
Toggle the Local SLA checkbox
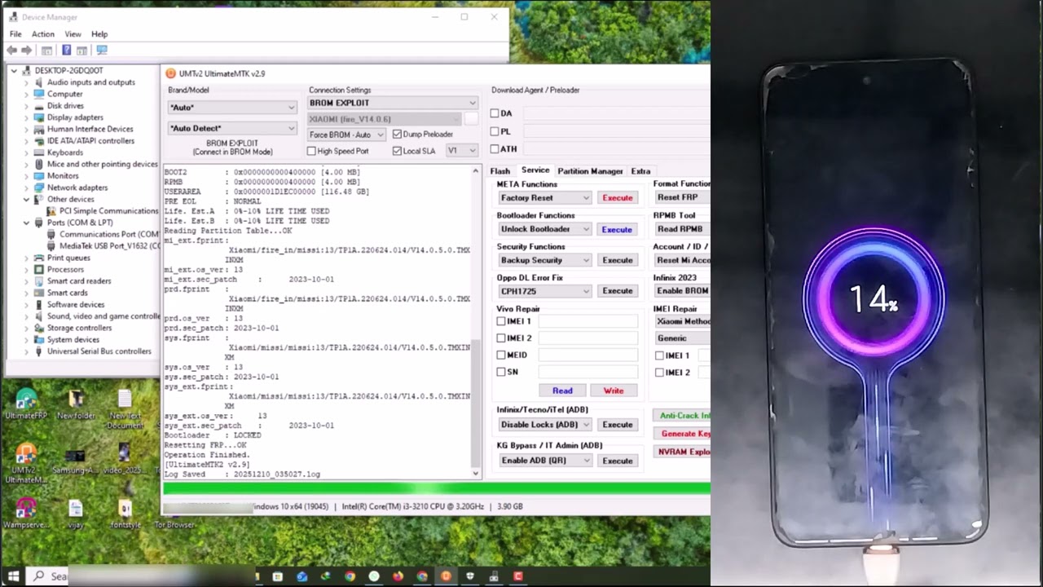click(x=397, y=151)
